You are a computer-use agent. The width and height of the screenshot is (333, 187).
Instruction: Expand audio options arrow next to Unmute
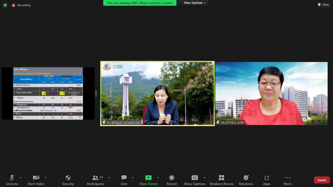pos(20,178)
